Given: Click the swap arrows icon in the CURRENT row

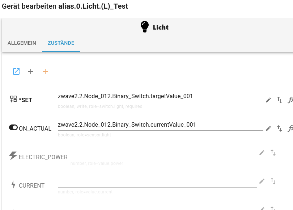Looking at the screenshot, I should (x=273, y=181).
